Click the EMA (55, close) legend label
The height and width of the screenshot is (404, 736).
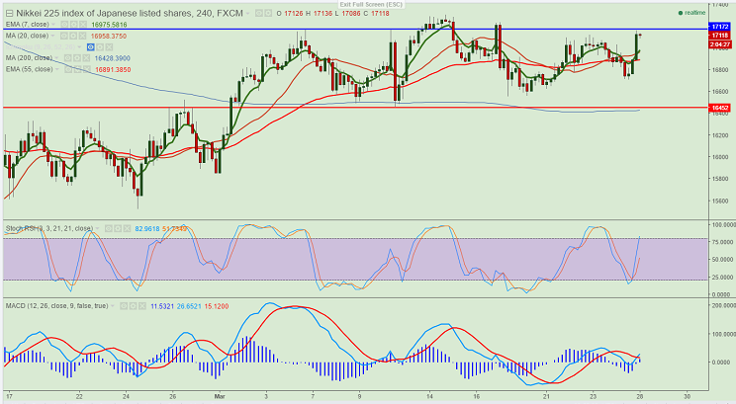tap(29, 69)
